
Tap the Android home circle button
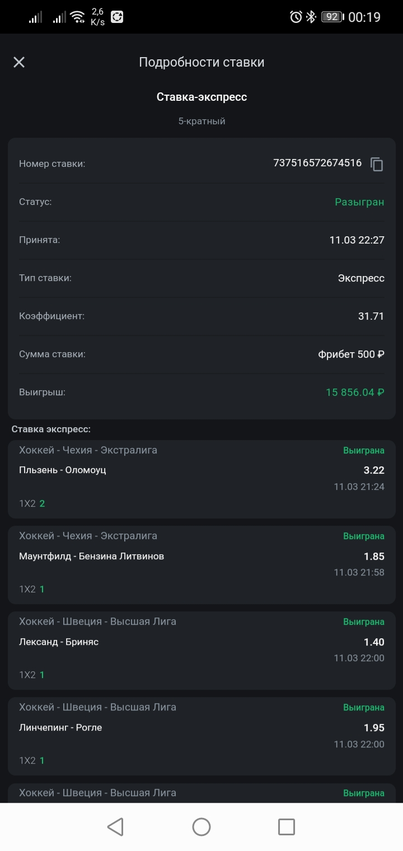[201, 827]
